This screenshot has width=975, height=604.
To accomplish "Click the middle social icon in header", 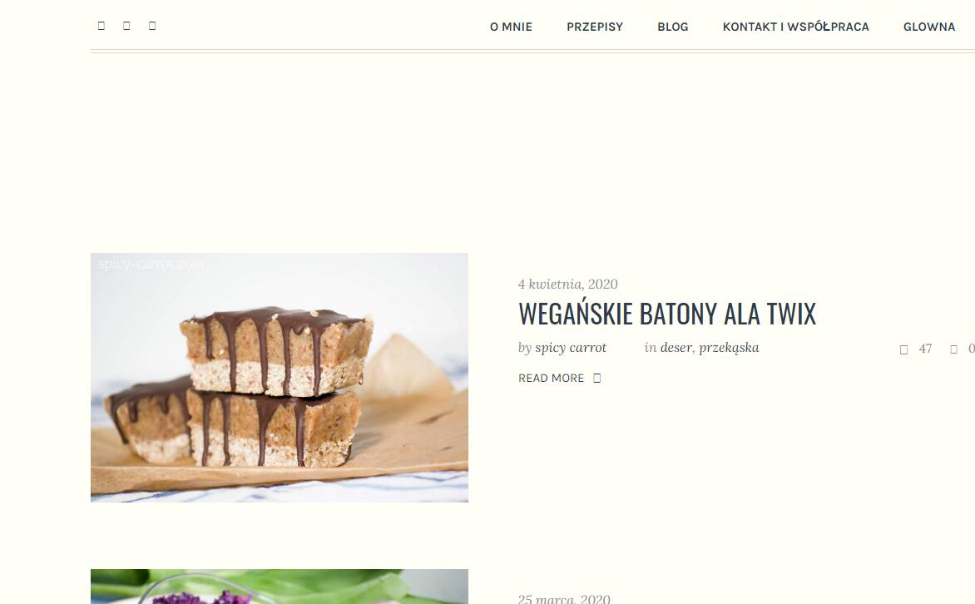I will [126, 26].
